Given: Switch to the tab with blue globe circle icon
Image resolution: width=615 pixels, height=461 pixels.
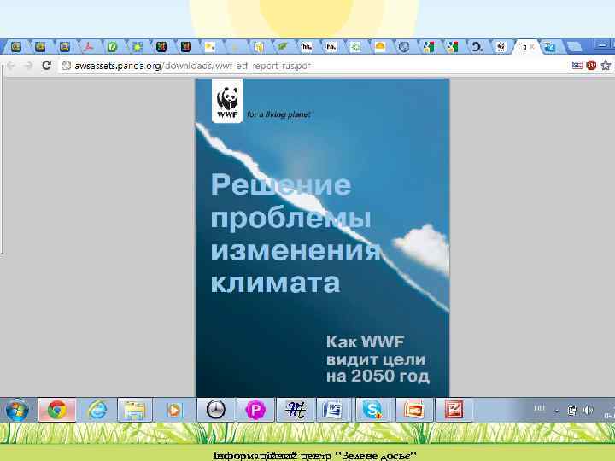Looking at the screenshot, I should point(403,47).
